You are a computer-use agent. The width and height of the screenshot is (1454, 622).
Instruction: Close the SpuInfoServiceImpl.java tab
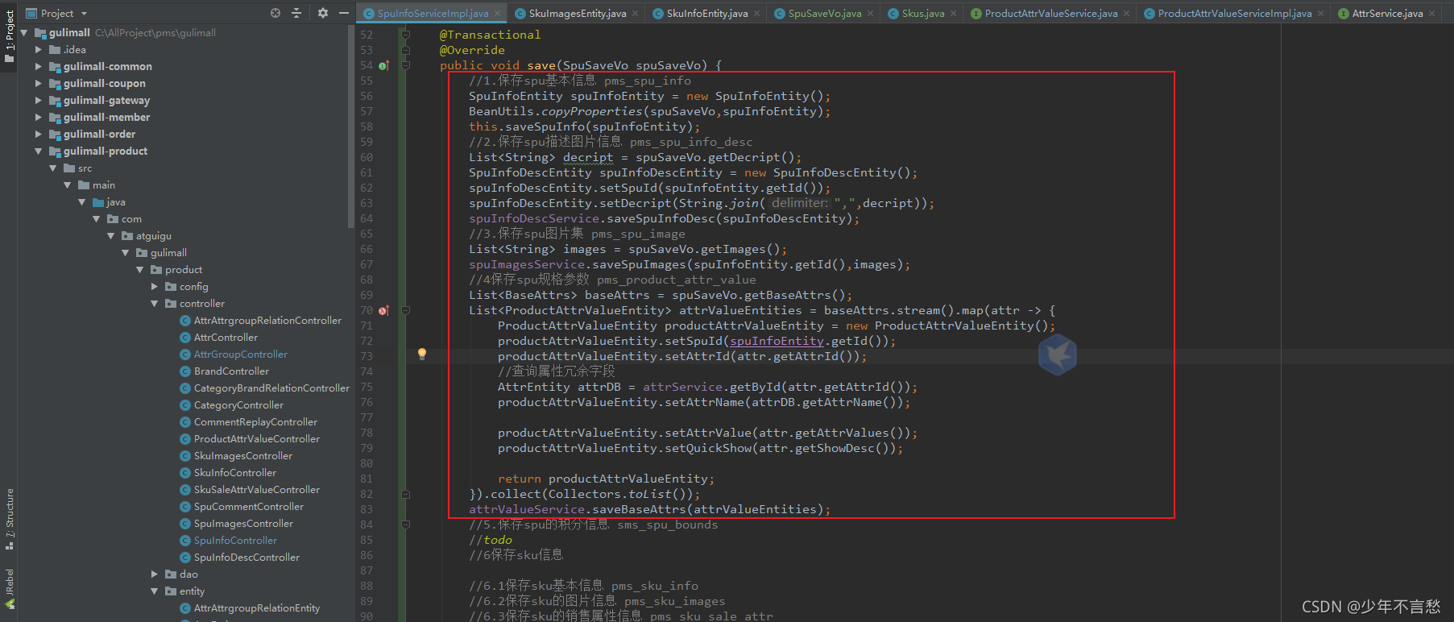pyautogui.click(x=497, y=13)
